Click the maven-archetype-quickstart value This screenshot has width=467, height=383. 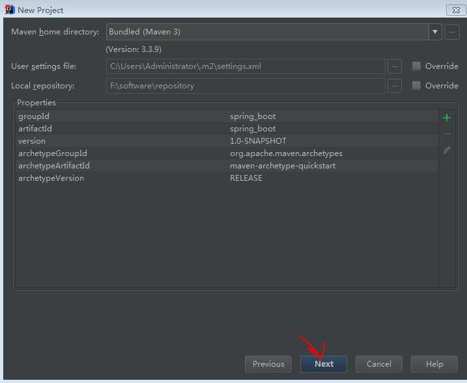(282, 166)
